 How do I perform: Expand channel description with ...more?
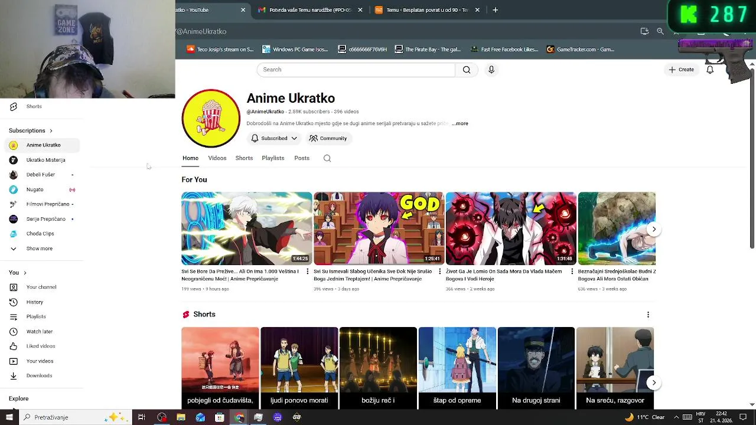(x=460, y=123)
